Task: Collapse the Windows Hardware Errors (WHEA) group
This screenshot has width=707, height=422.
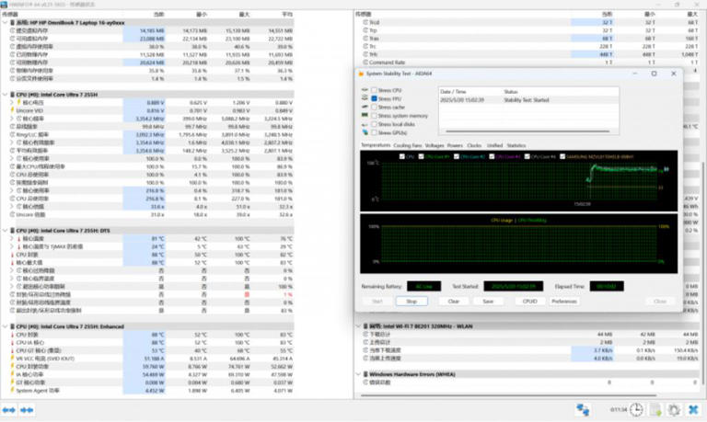Action: [x=358, y=374]
